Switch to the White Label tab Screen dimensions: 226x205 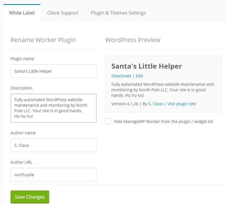22,13
